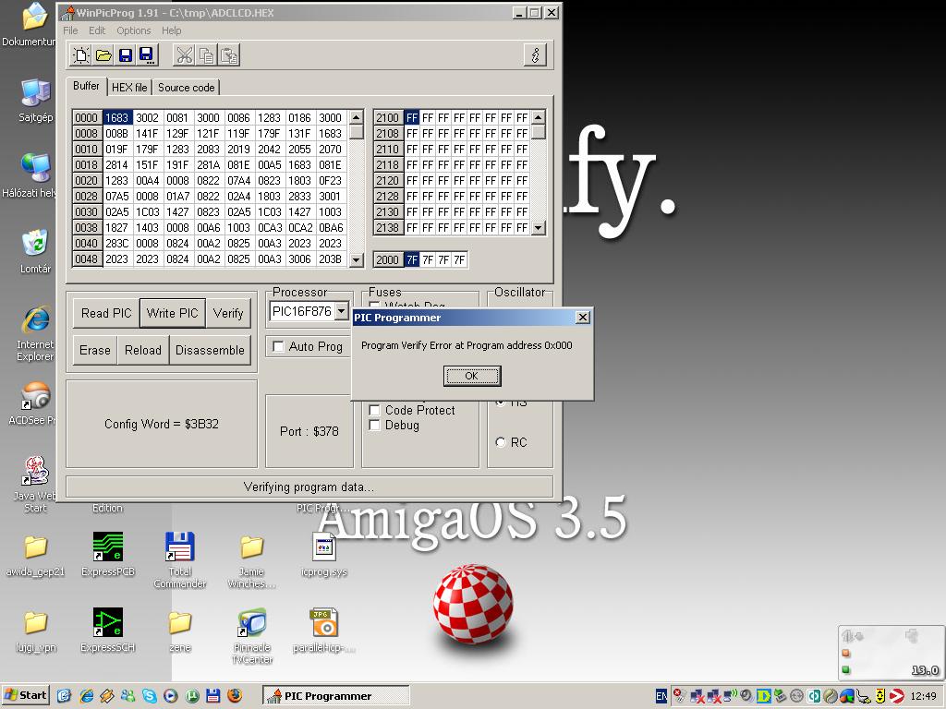Close the PIC Programmer error dialog
Viewport: 946px width, 709px height.
tap(582, 318)
